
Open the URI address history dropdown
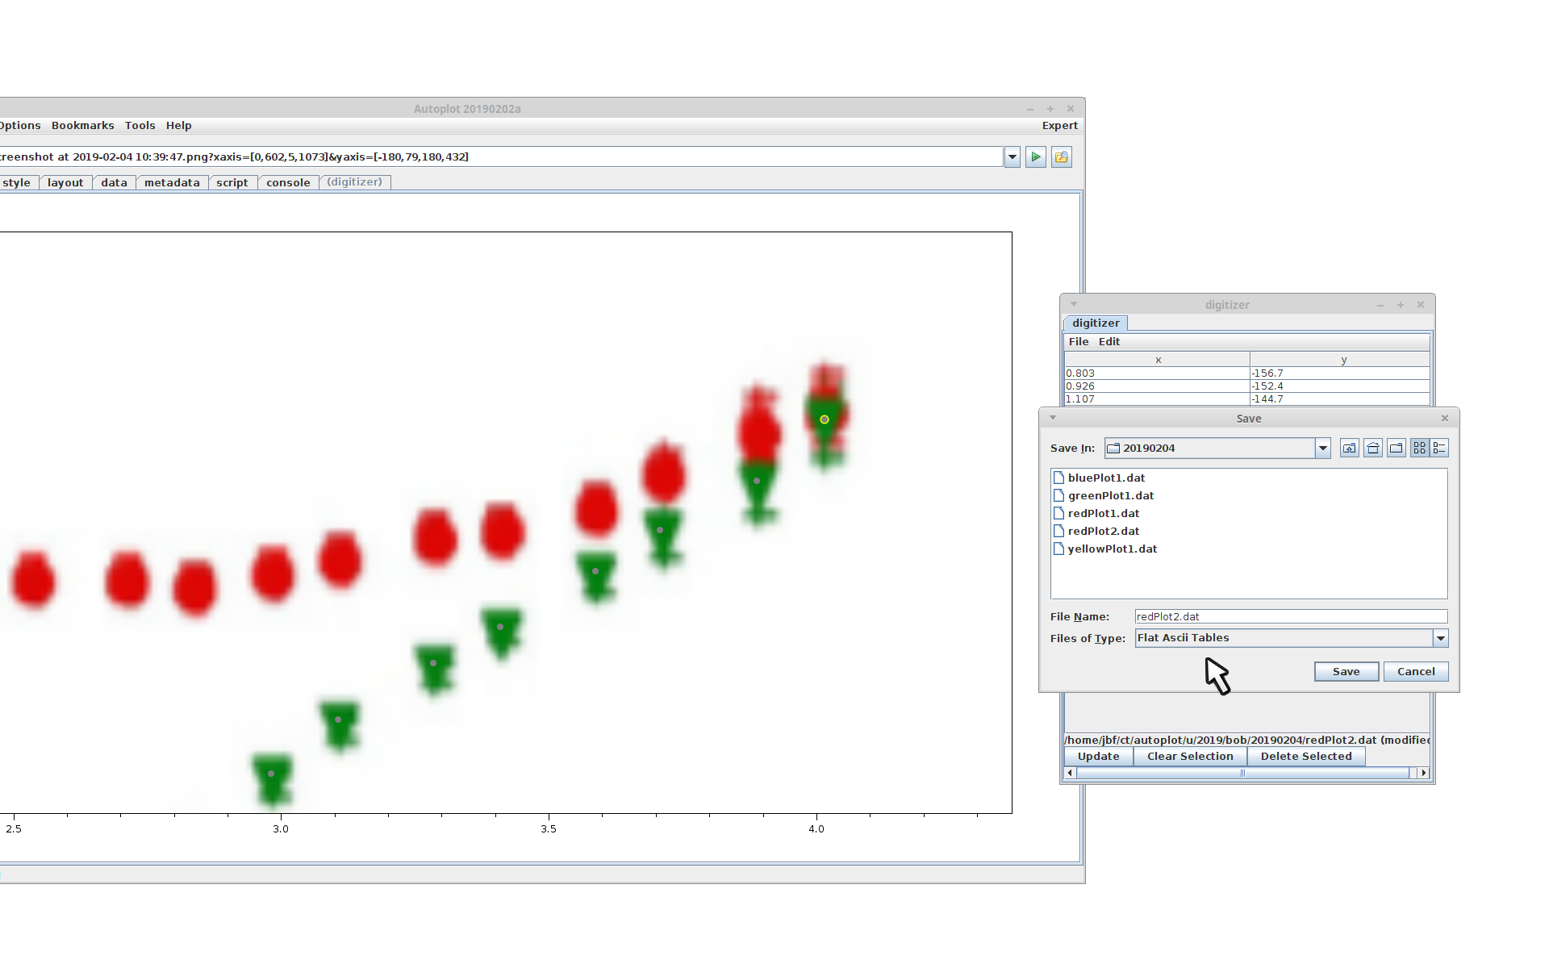coord(1012,157)
